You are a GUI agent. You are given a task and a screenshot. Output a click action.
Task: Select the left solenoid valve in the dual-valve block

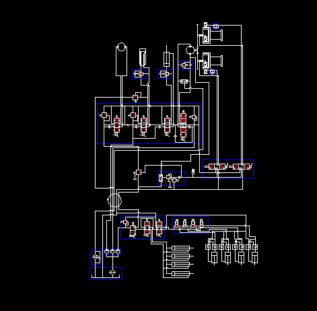pyautogui.click(x=217, y=167)
